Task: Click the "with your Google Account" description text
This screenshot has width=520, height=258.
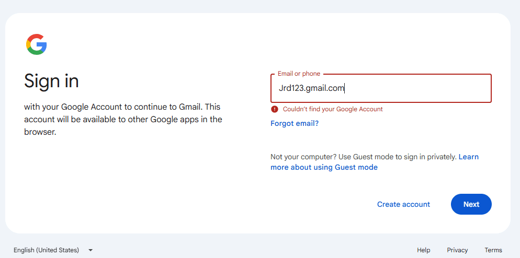Action: pyautogui.click(x=123, y=120)
